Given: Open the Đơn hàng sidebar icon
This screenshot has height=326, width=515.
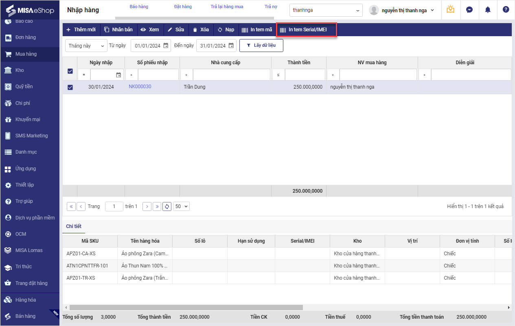Looking at the screenshot, I should point(8,37).
